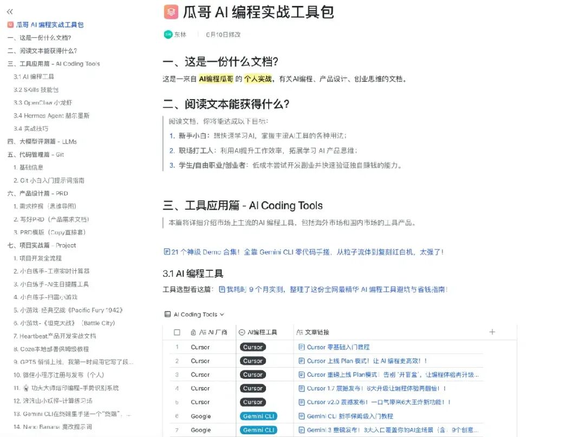Open 4. 小白练手-扫雷小游戏 in outline
585x437 pixels.
pos(45,297)
